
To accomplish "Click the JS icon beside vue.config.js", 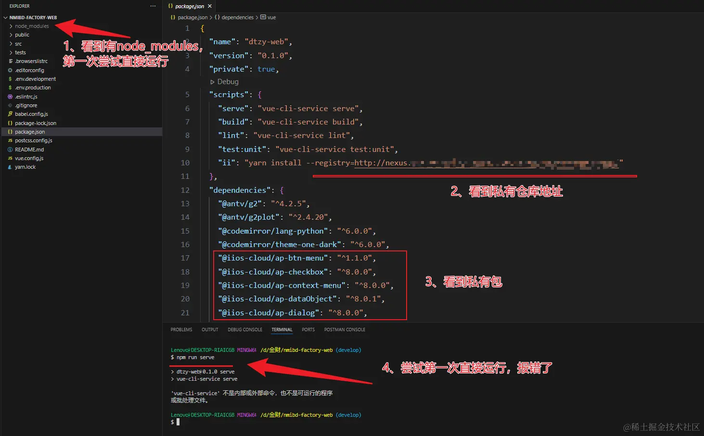I will pos(10,158).
